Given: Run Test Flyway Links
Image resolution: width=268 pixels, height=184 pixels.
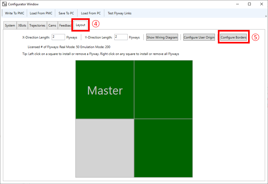Looking at the screenshot, I should (x=119, y=13).
